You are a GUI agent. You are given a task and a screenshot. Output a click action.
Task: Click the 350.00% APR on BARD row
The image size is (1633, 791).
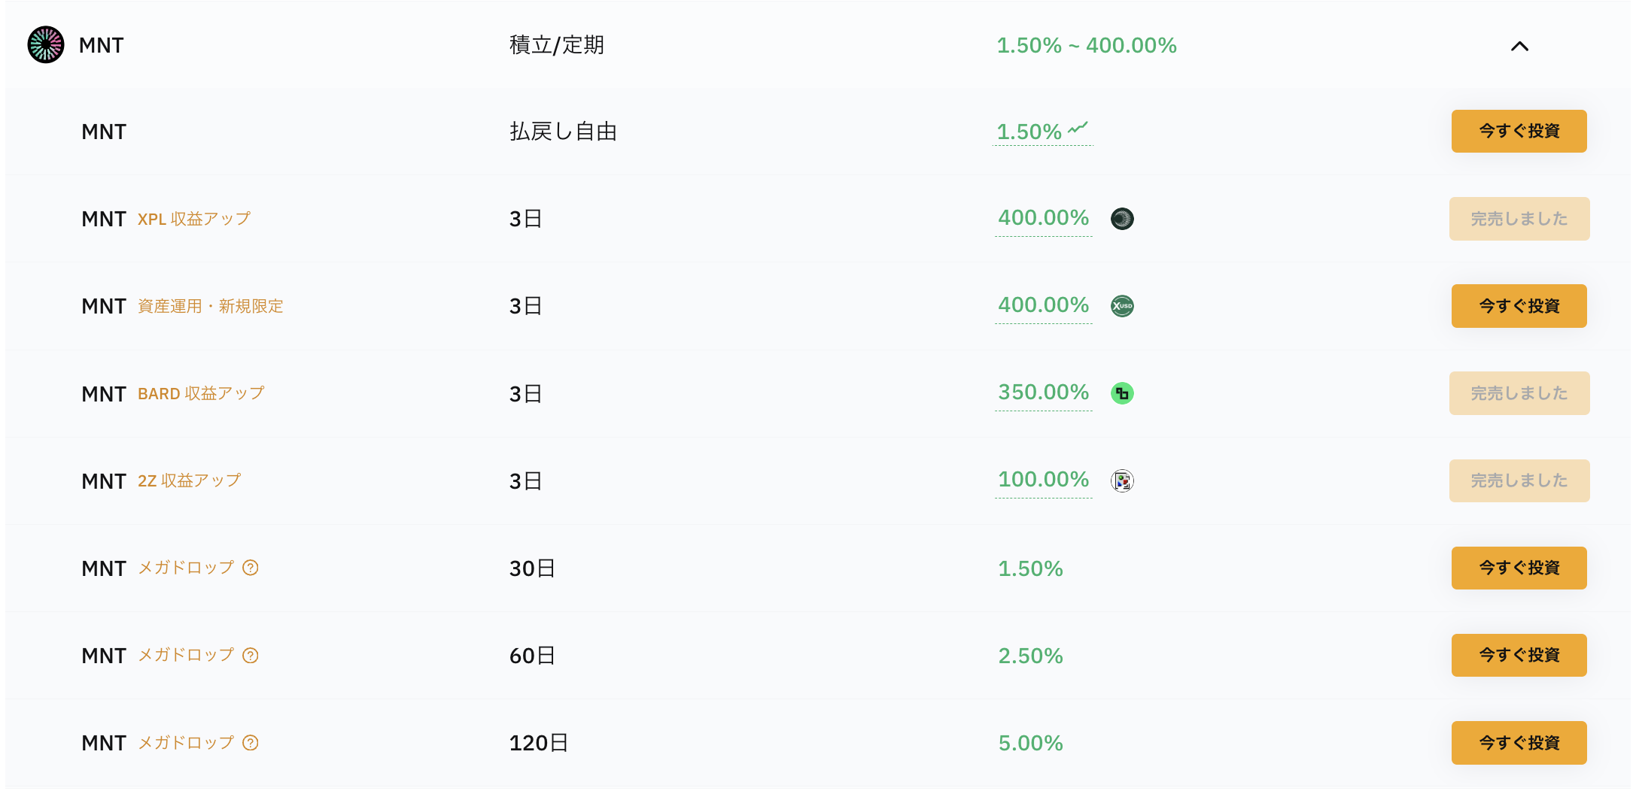click(1043, 392)
